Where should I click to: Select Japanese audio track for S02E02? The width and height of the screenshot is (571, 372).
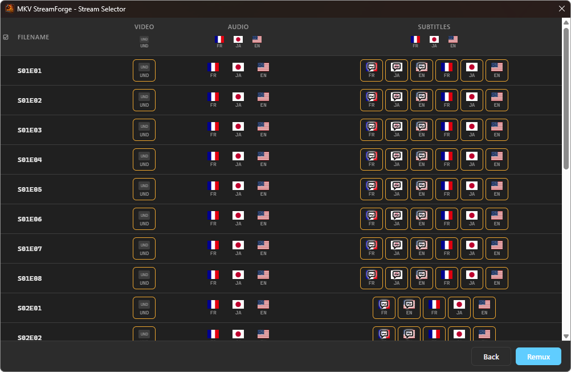tap(238, 334)
